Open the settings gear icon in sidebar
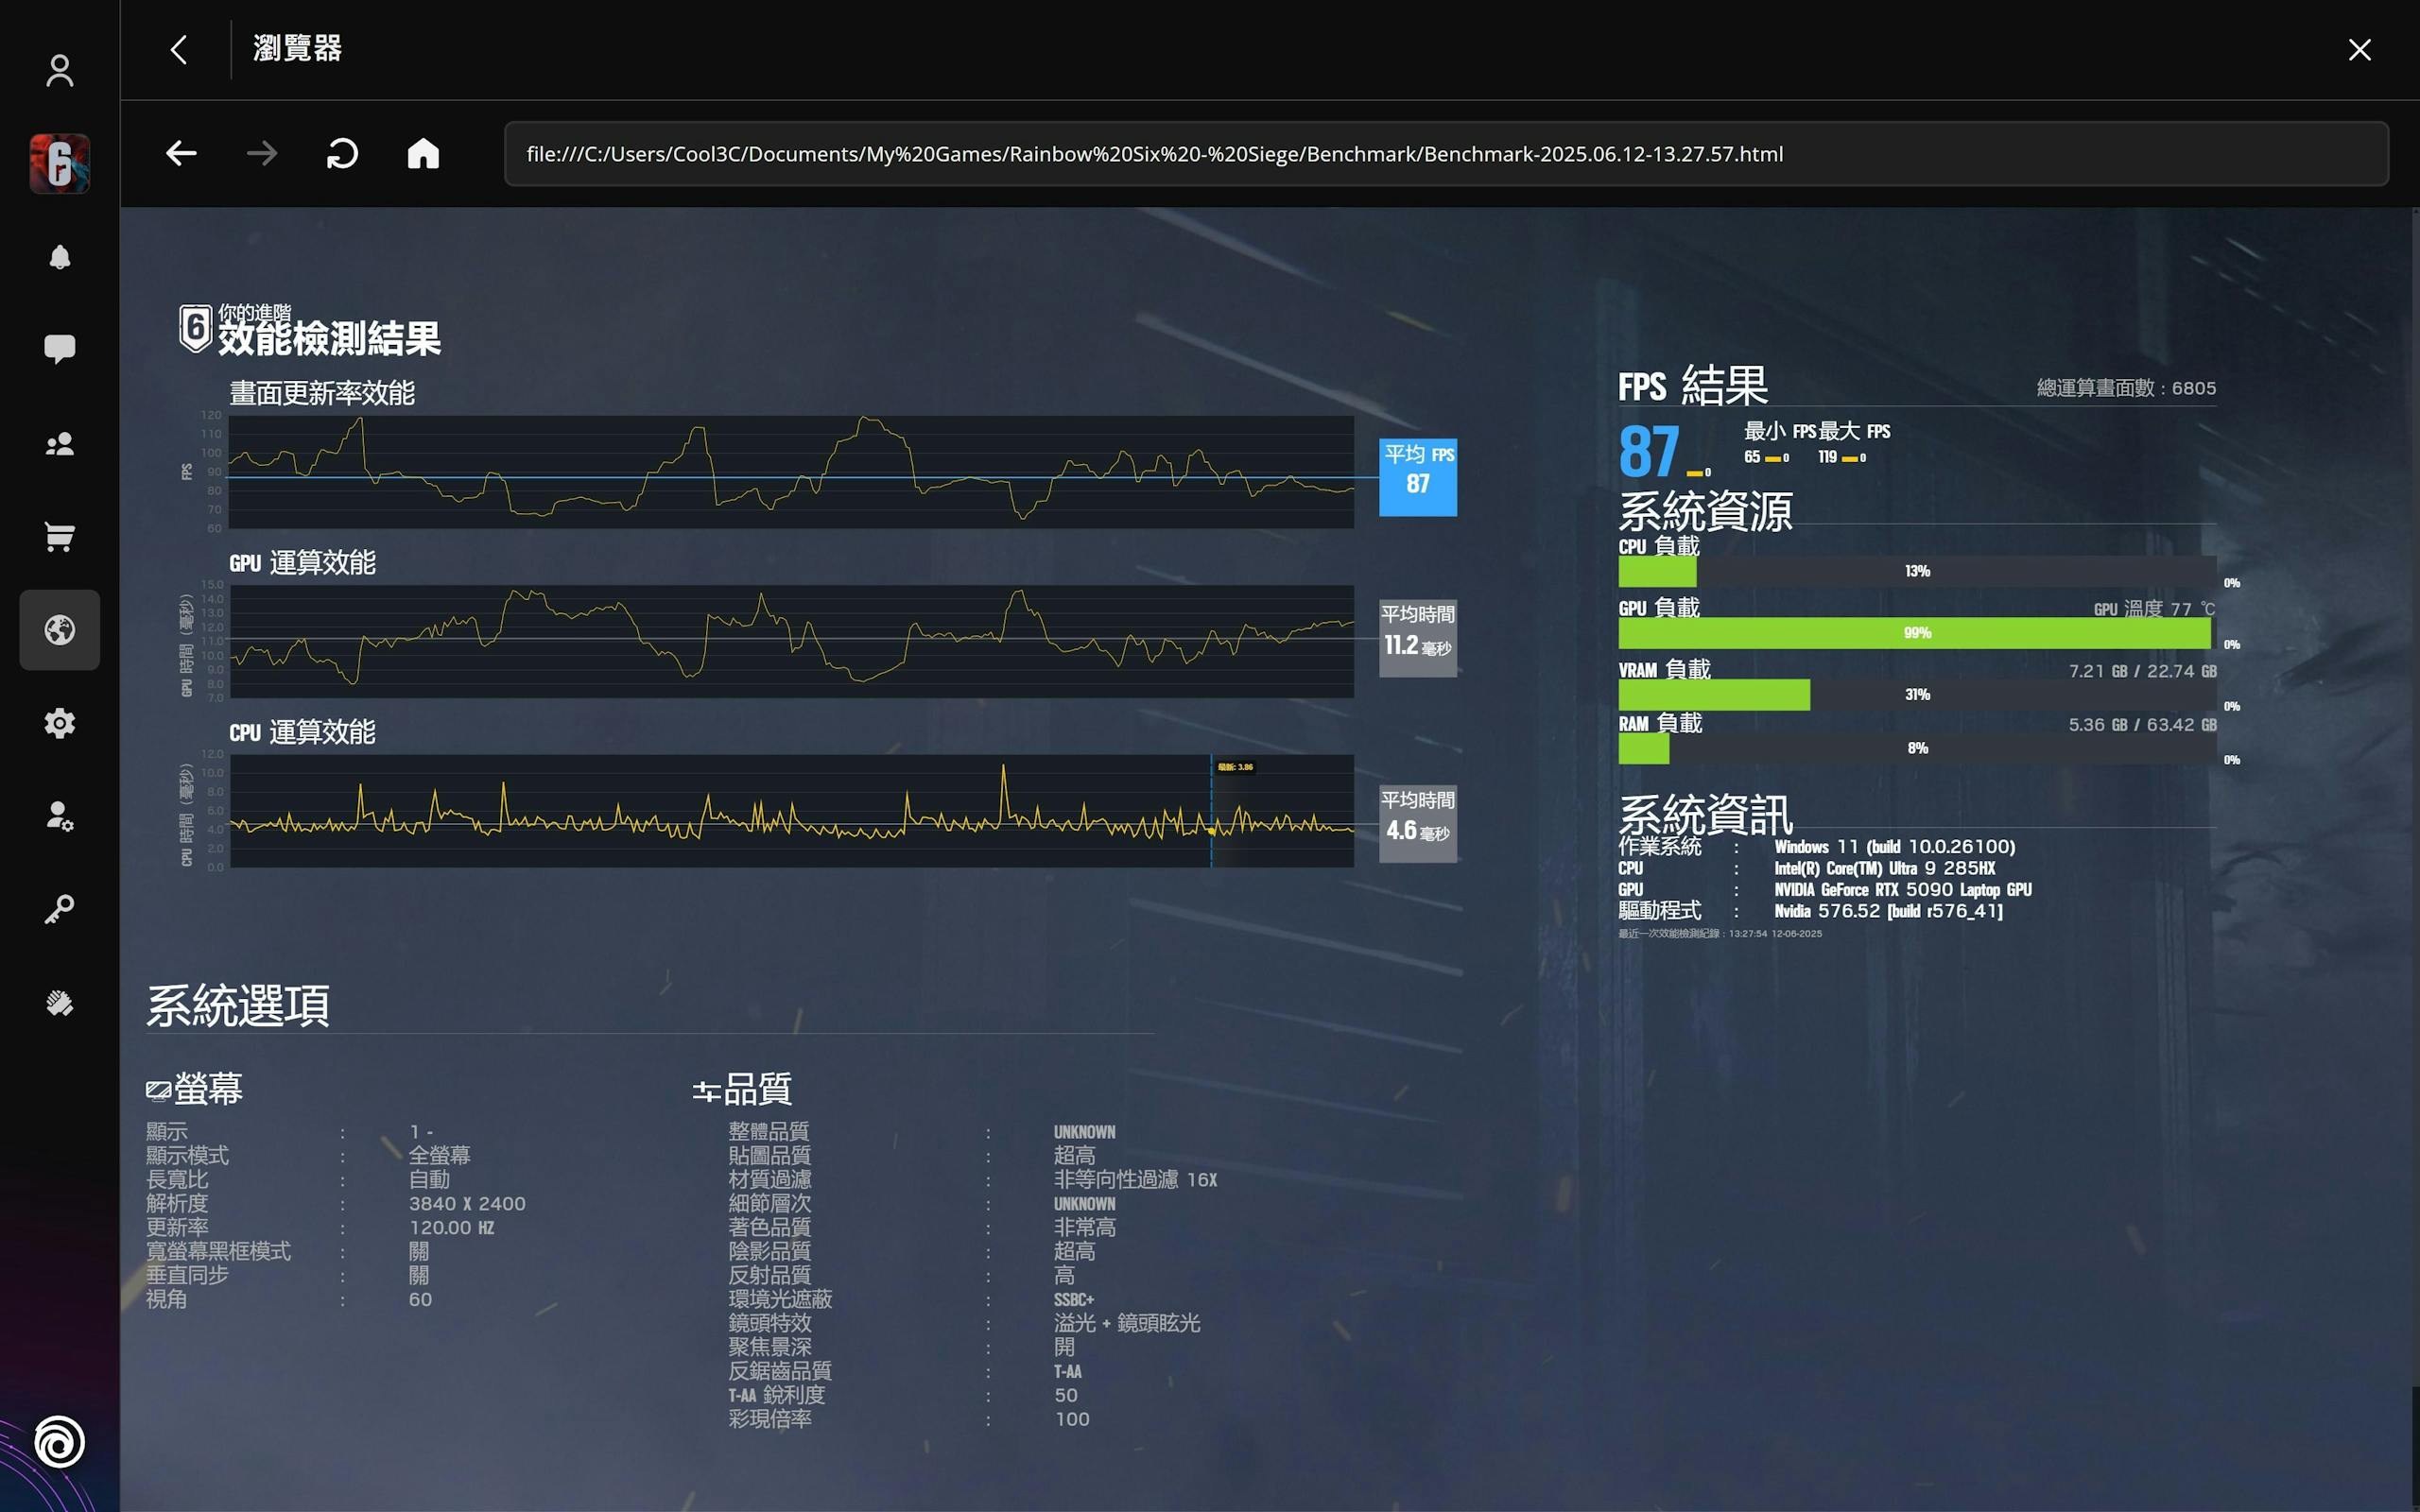 (60, 723)
